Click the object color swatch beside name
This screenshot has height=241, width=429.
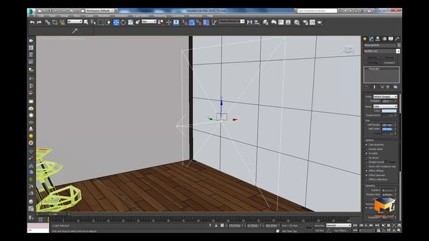tap(399, 45)
